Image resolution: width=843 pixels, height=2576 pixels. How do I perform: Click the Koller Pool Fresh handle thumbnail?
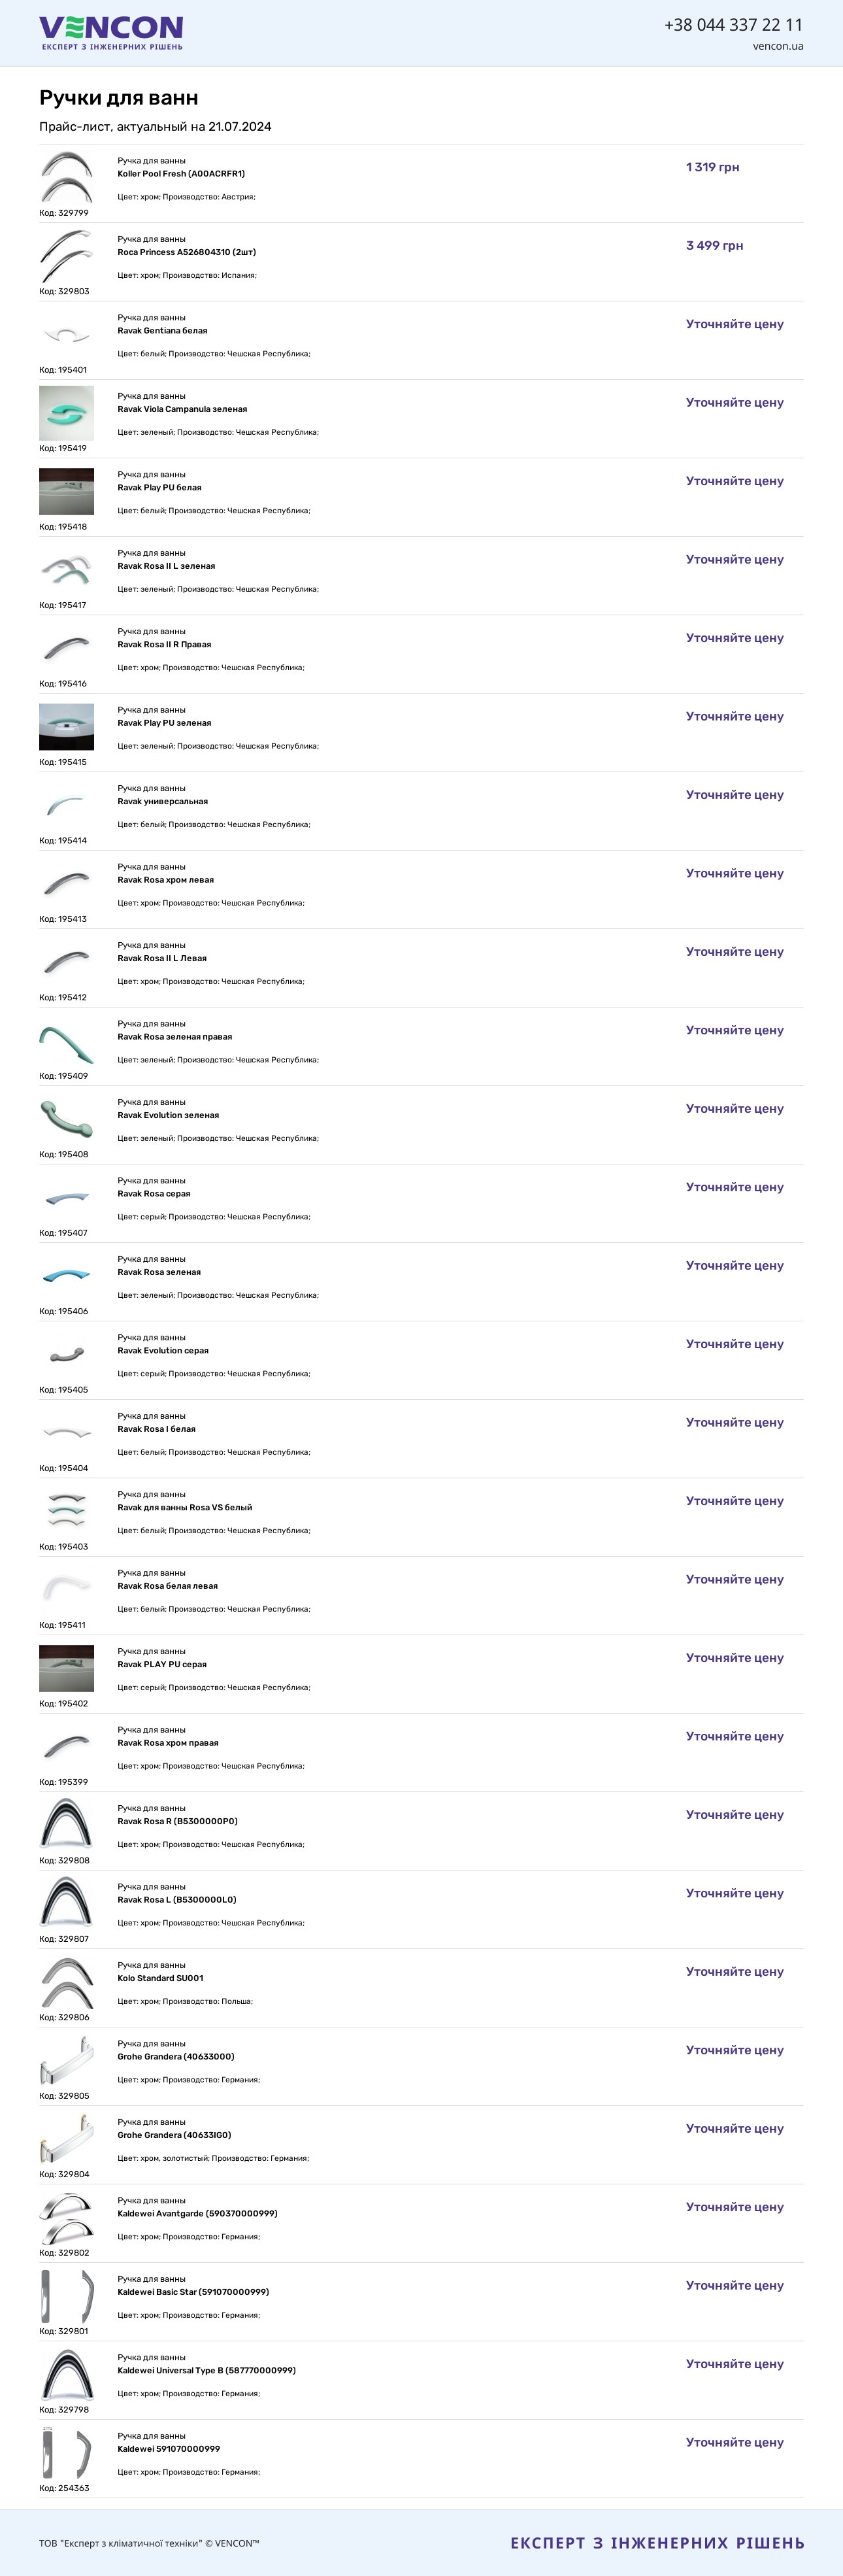66,177
